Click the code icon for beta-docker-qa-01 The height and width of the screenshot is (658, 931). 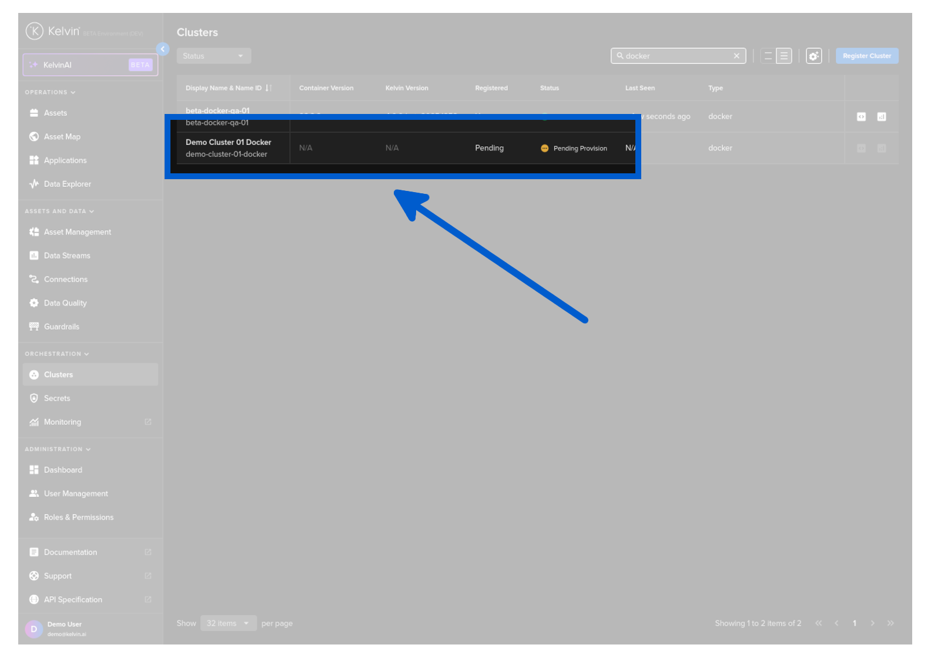(x=861, y=117)
